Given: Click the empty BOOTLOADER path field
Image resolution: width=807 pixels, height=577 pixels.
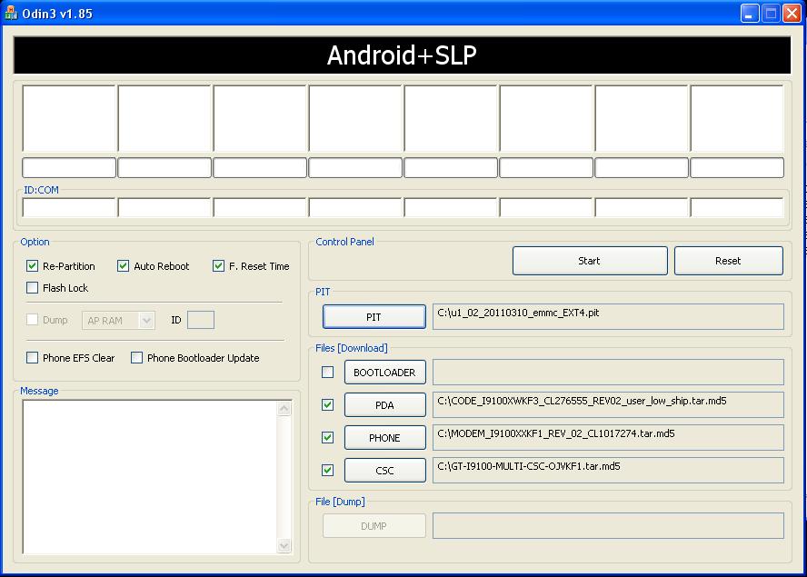Looking at the screenshot, I should (x=608, y=373).
